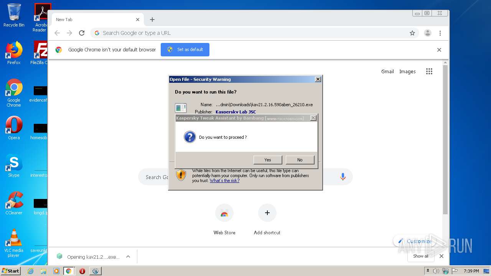
Task: Reload the current Chrome page
Action: (x=82, y=33)
